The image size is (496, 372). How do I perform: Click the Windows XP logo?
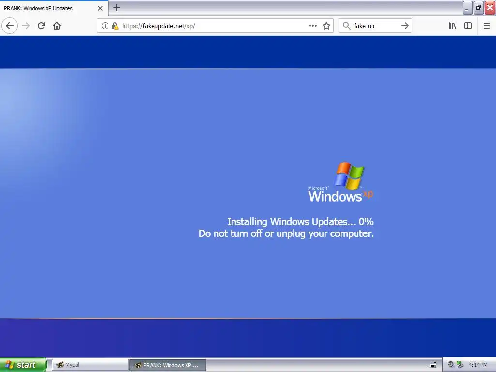coord(341,182)
